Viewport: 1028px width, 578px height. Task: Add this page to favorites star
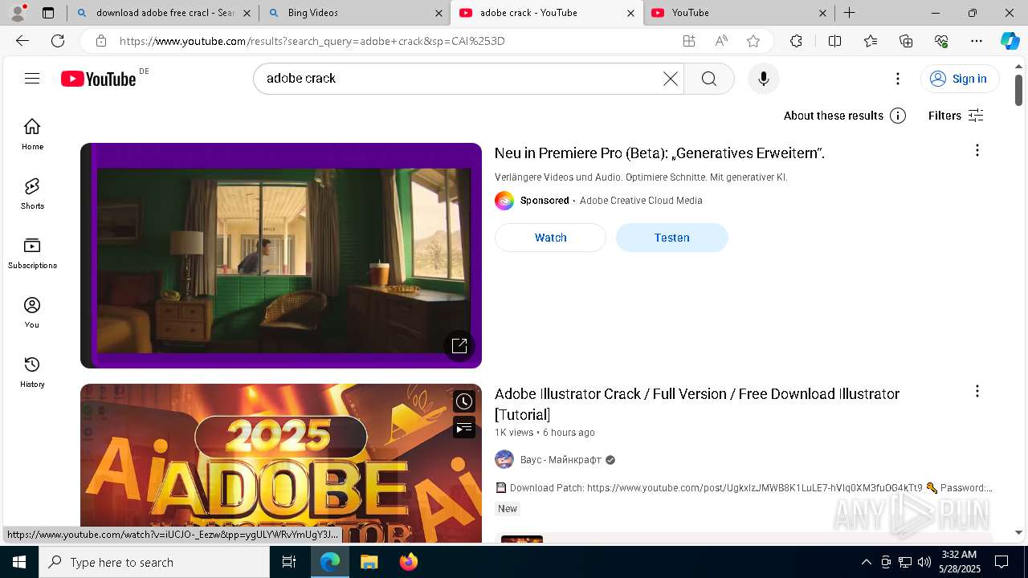coord(753,41)
